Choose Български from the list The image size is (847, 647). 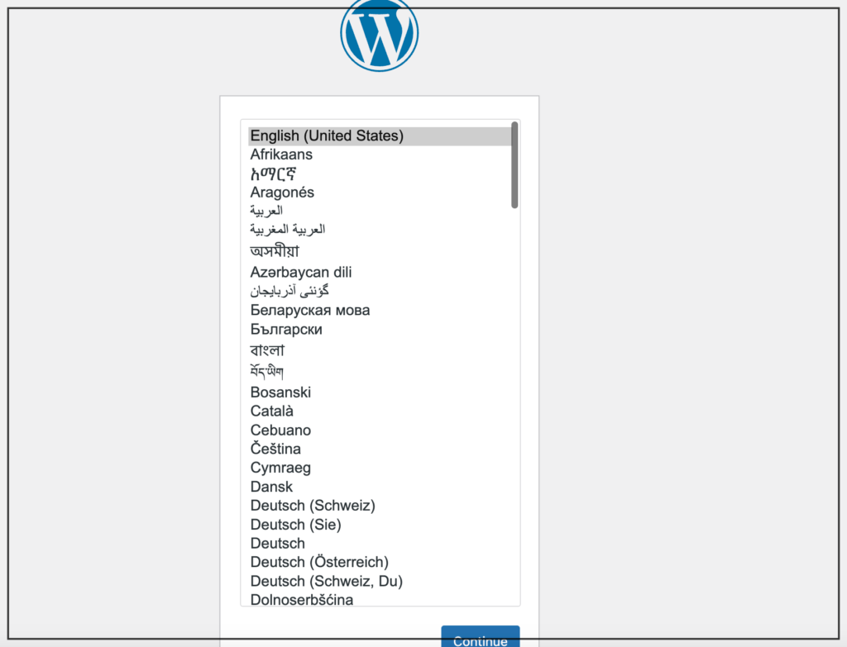(x=380, y=329)
